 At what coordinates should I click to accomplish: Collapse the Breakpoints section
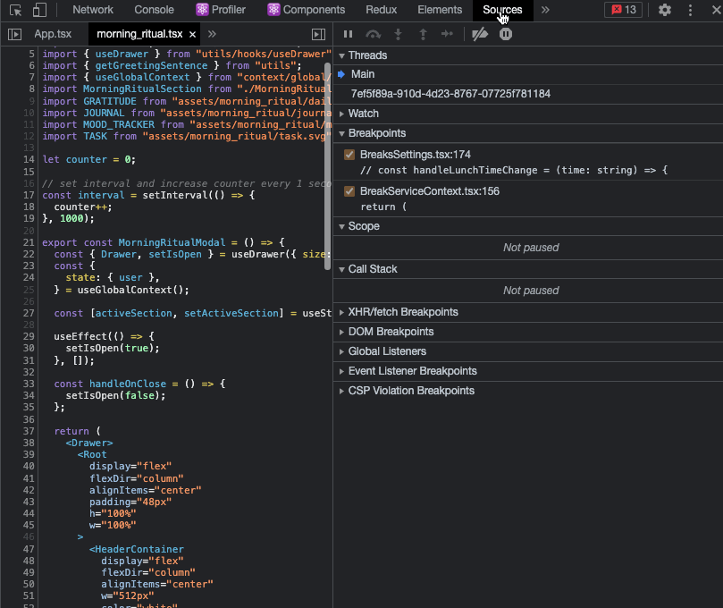pyautogui.click(x=341, y=132)
